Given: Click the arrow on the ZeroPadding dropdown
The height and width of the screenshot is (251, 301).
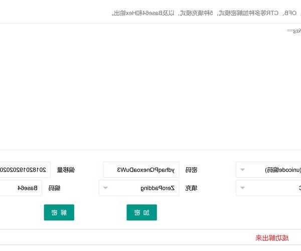Looking at the screenshot, I should pos(106,188).
